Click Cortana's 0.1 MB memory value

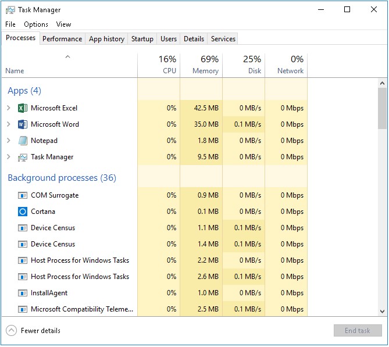(208, 212)
